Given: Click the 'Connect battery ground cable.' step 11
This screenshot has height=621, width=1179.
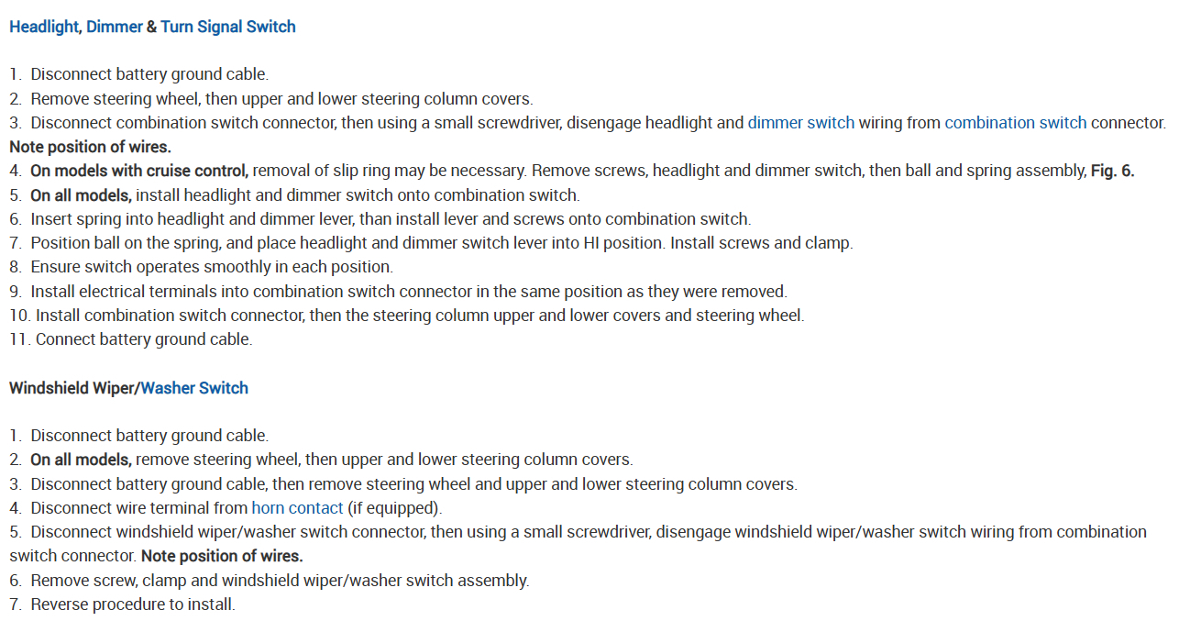Looking at the screenshot, I should click(x=143, y=339).
